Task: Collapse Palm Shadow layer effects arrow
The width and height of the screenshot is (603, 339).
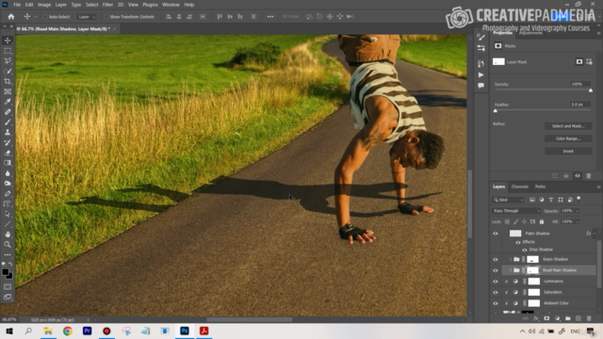Action: tap(595, 234)
